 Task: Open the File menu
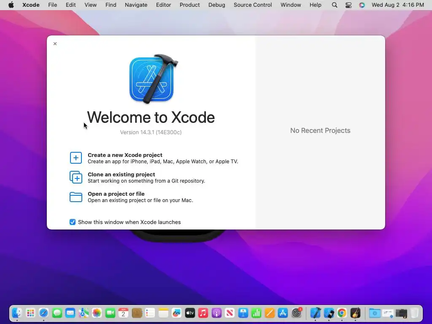point(52,5)
